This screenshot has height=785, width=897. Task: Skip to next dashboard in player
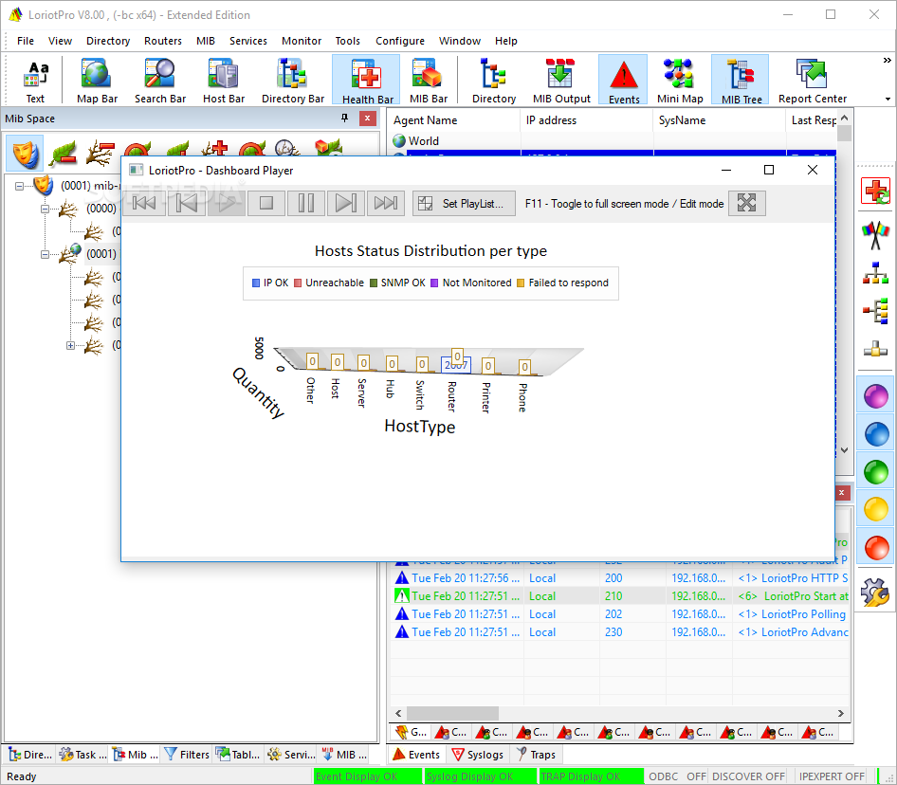point(345,203)
